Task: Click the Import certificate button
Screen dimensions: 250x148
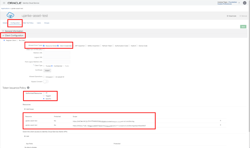Action: [x=47, y=70]
